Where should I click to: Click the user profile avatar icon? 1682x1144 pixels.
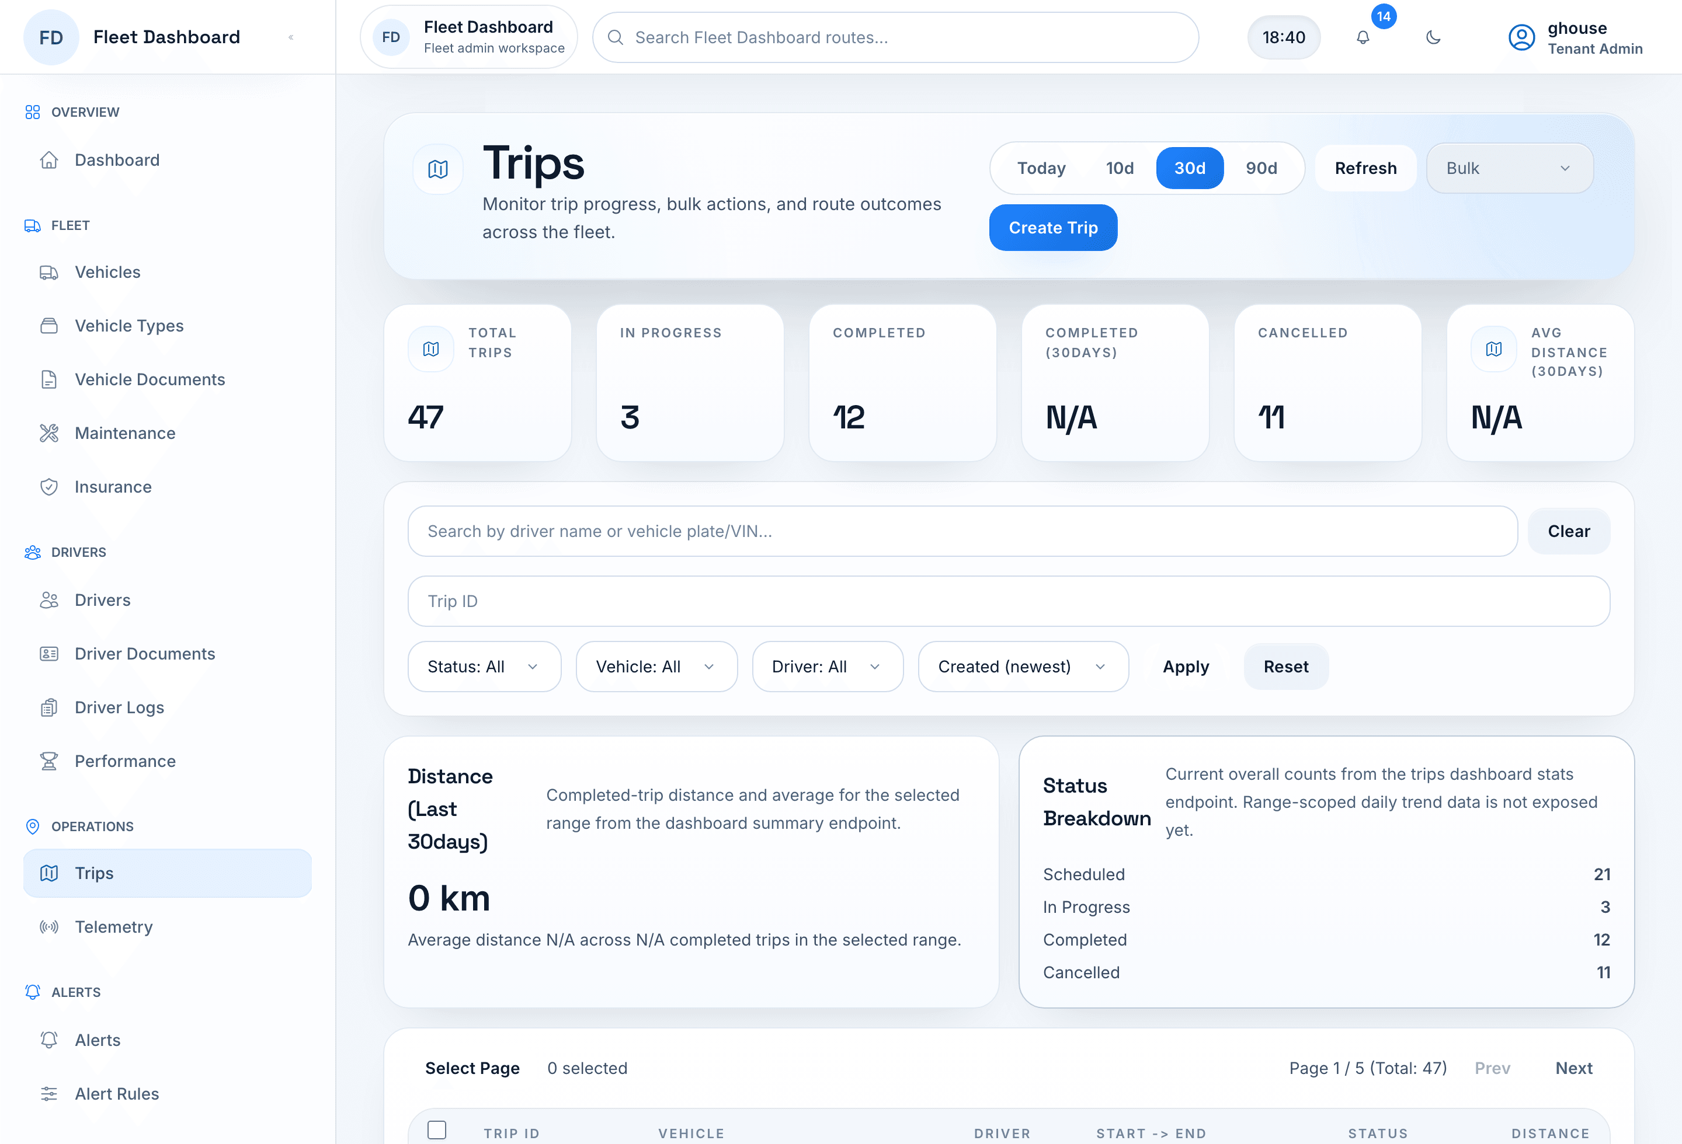[1521, 37]
